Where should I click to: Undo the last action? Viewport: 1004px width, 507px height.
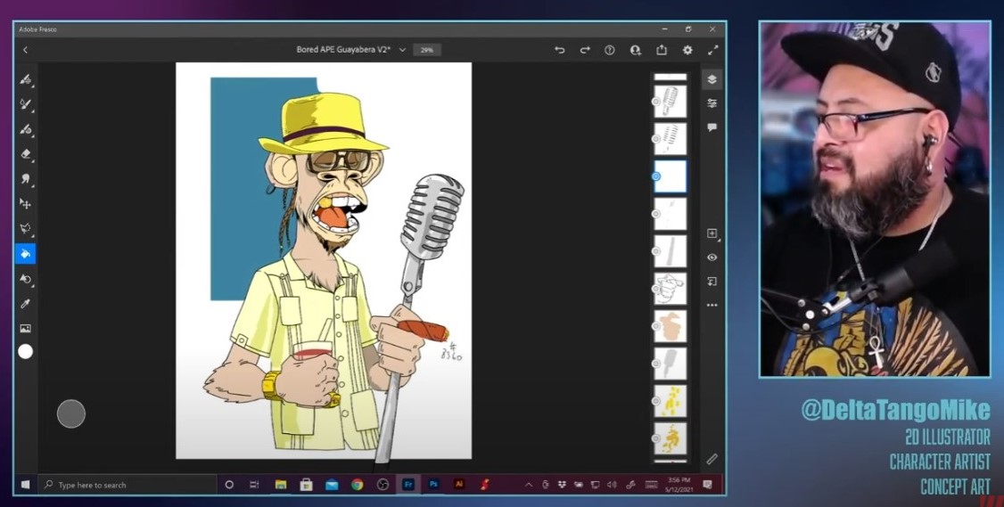click(560, 50)
